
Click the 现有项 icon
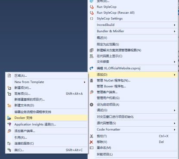tap(9, 94)
